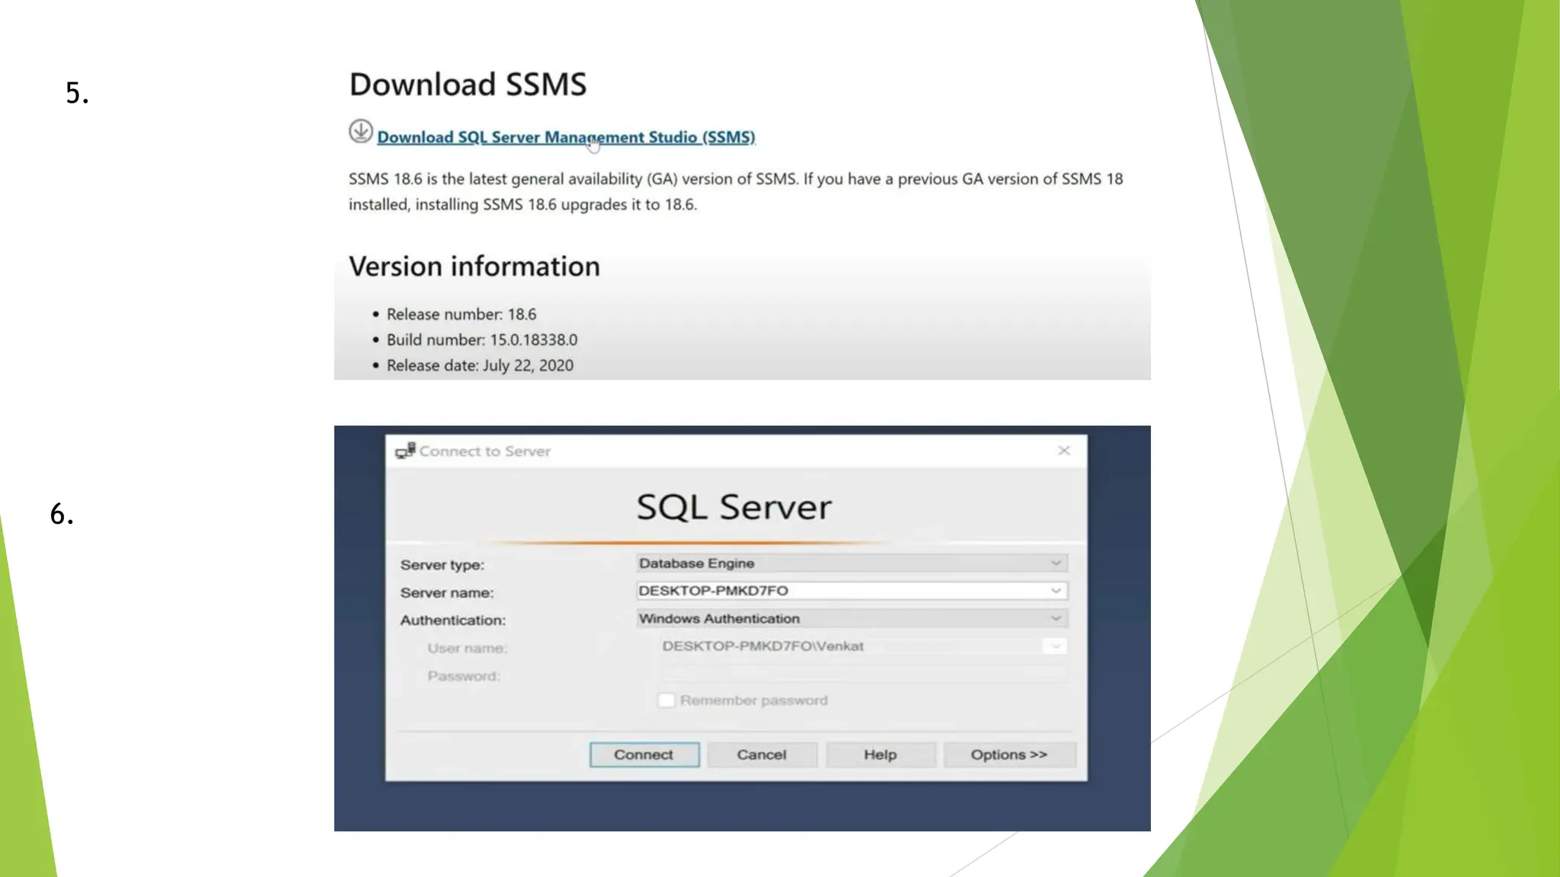Click the Connect to Server title icon
1560x877 pixels.
pos(405,451)
